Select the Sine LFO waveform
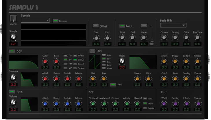This screenshot has width=211, height=120. tap(104, 62)
